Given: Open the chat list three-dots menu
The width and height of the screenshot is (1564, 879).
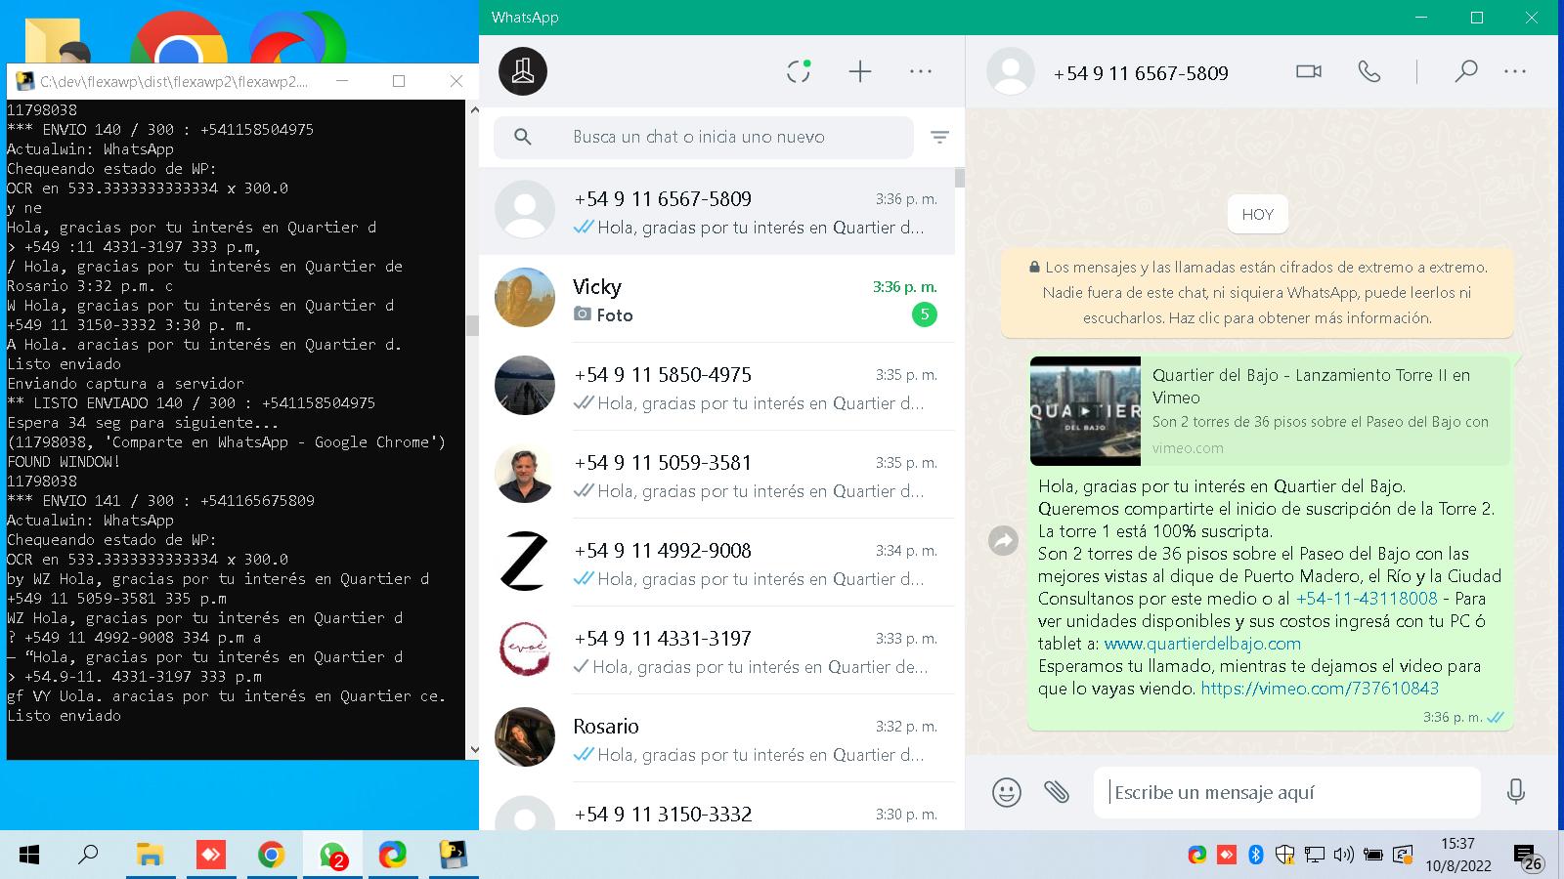Looking at the screenshot, I should point(921,71).
